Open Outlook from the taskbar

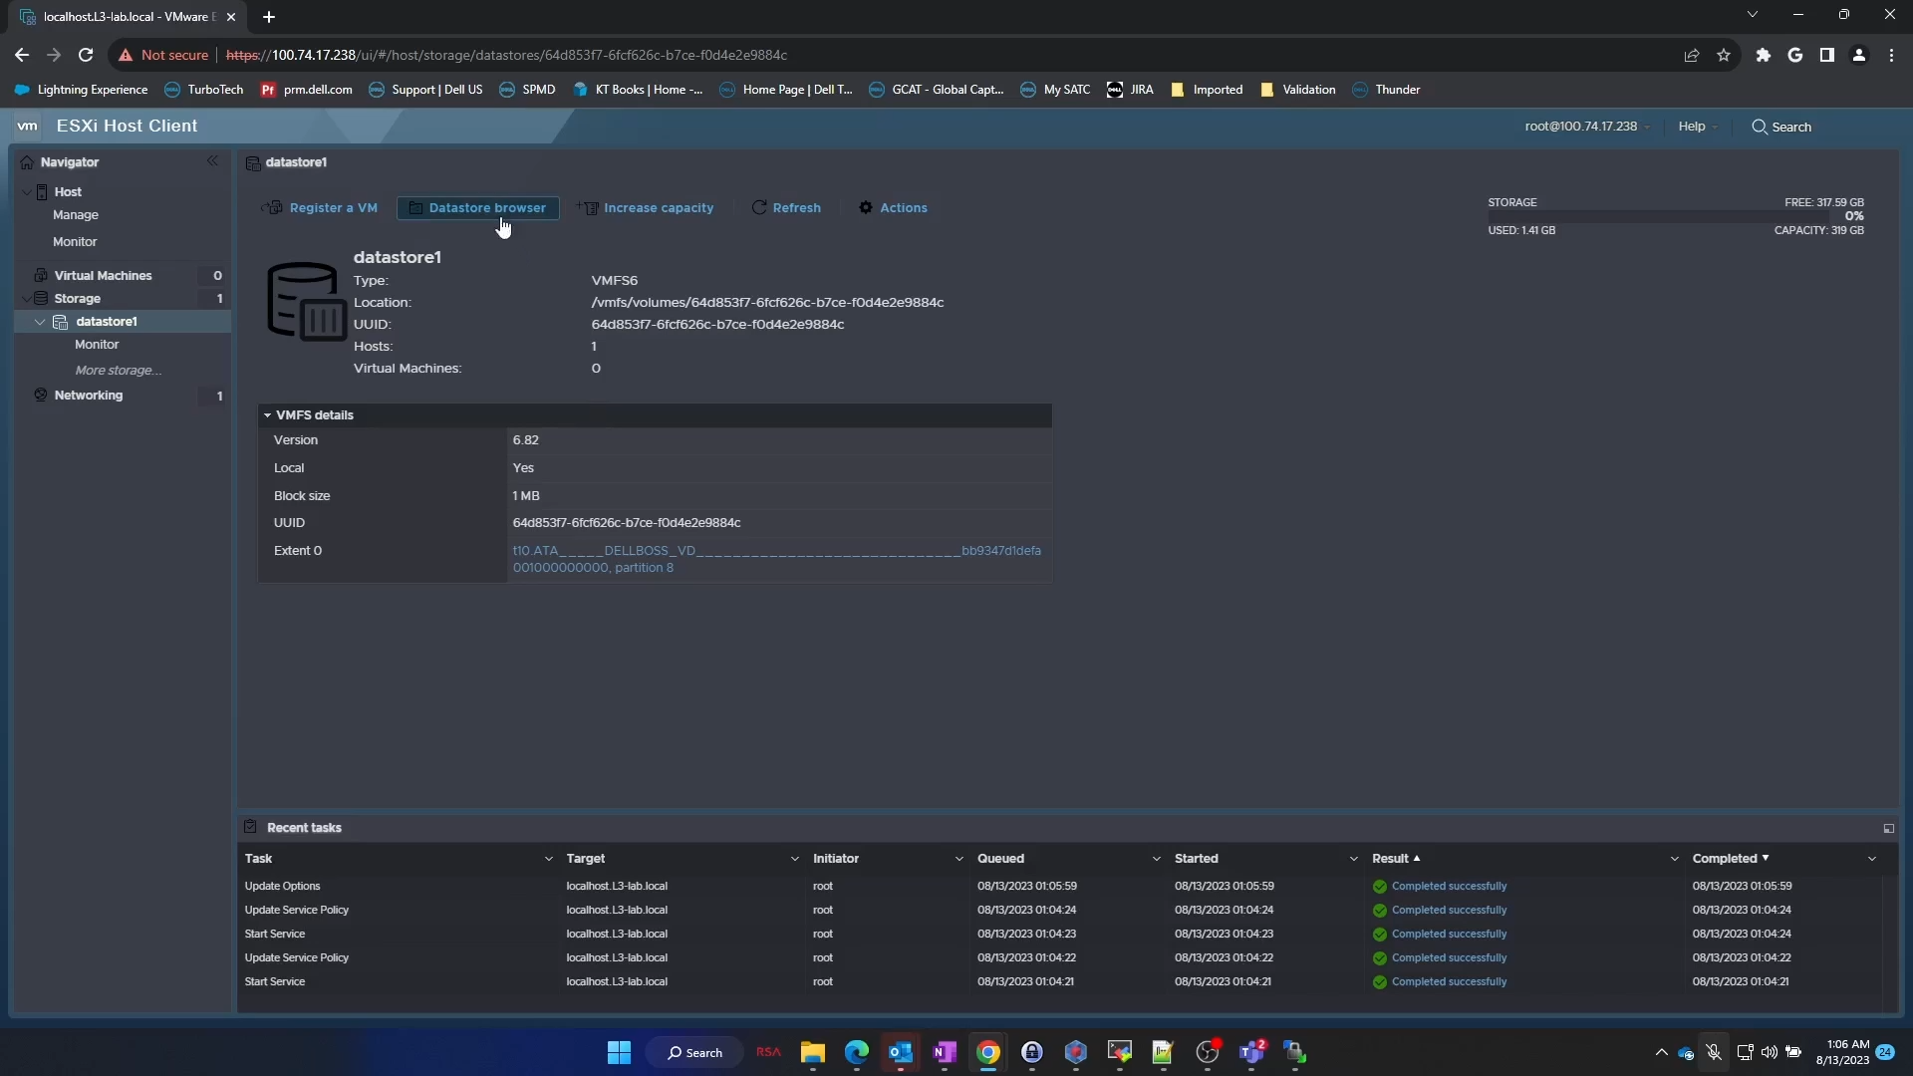pyautogui.click(x=901, y=1052)
